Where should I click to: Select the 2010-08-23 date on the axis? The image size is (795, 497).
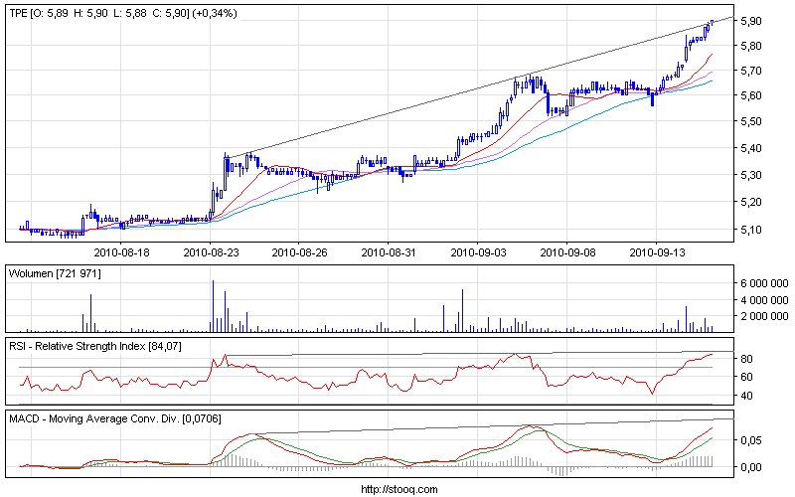point(211,253)
